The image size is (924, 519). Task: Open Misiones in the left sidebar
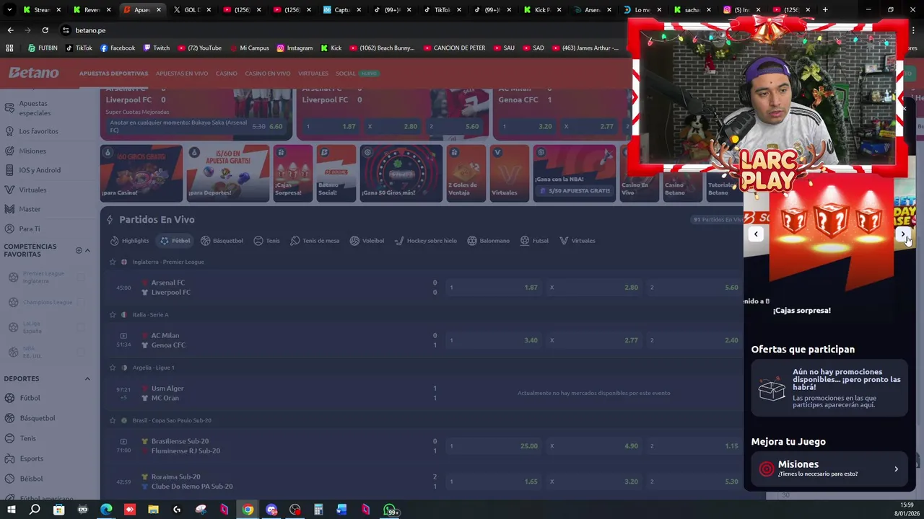[32, 151]
